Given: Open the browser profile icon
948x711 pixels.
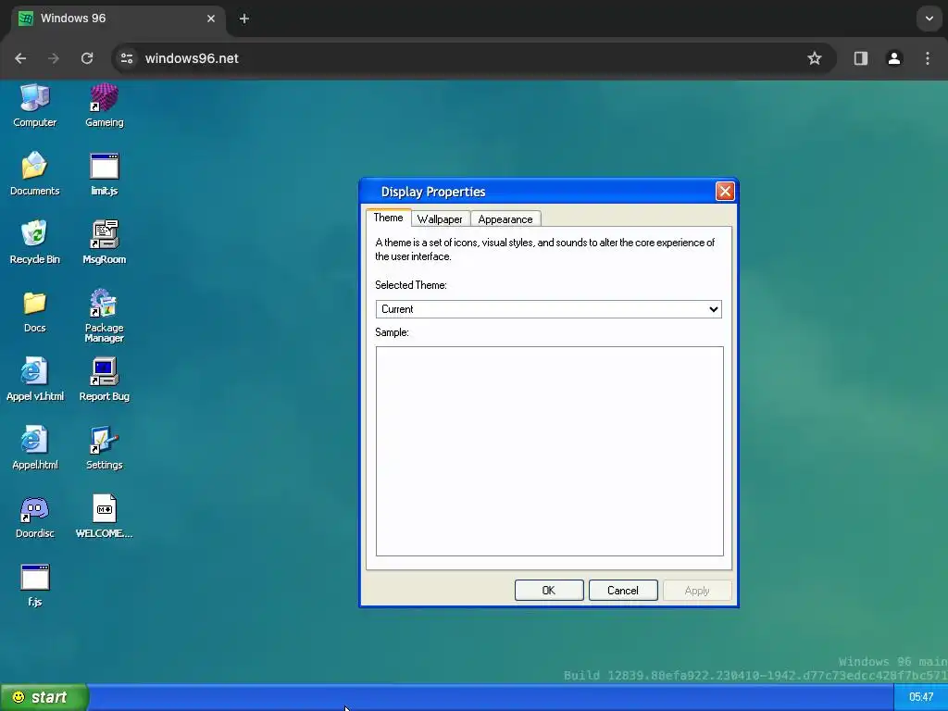Looking at the screenshot, I should pyautogui.click(x=893, y=58).
